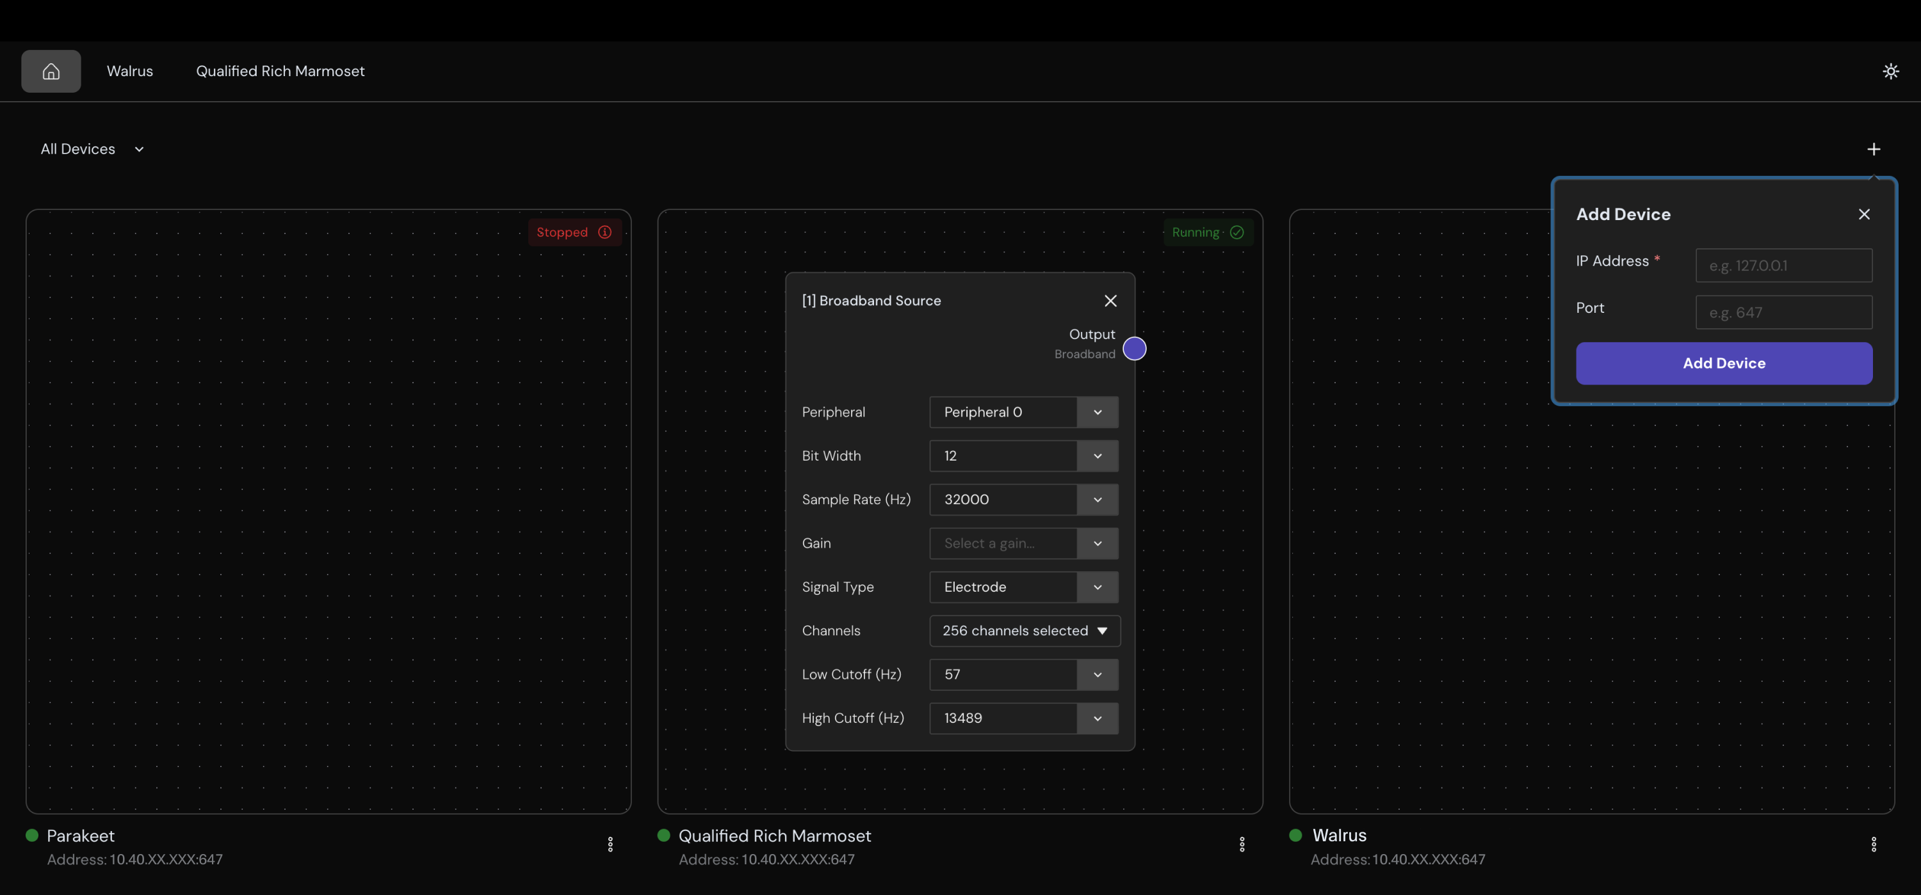Click the Stopped status badge
1921x895 pixels.
coord(574,232)
